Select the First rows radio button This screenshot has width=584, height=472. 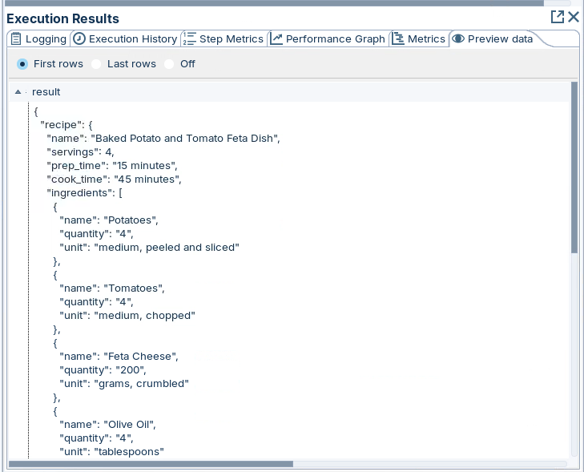click(x=22, y=63)
